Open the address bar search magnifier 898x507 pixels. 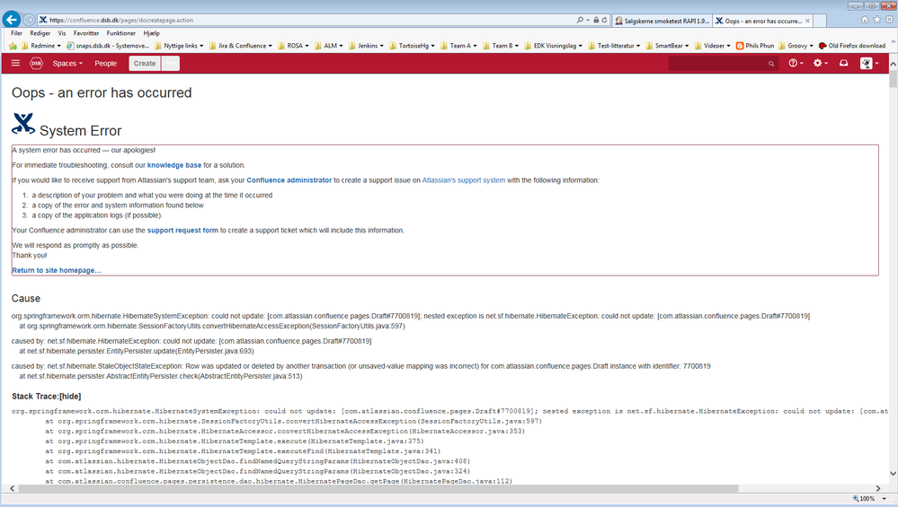tap(580, 20)
